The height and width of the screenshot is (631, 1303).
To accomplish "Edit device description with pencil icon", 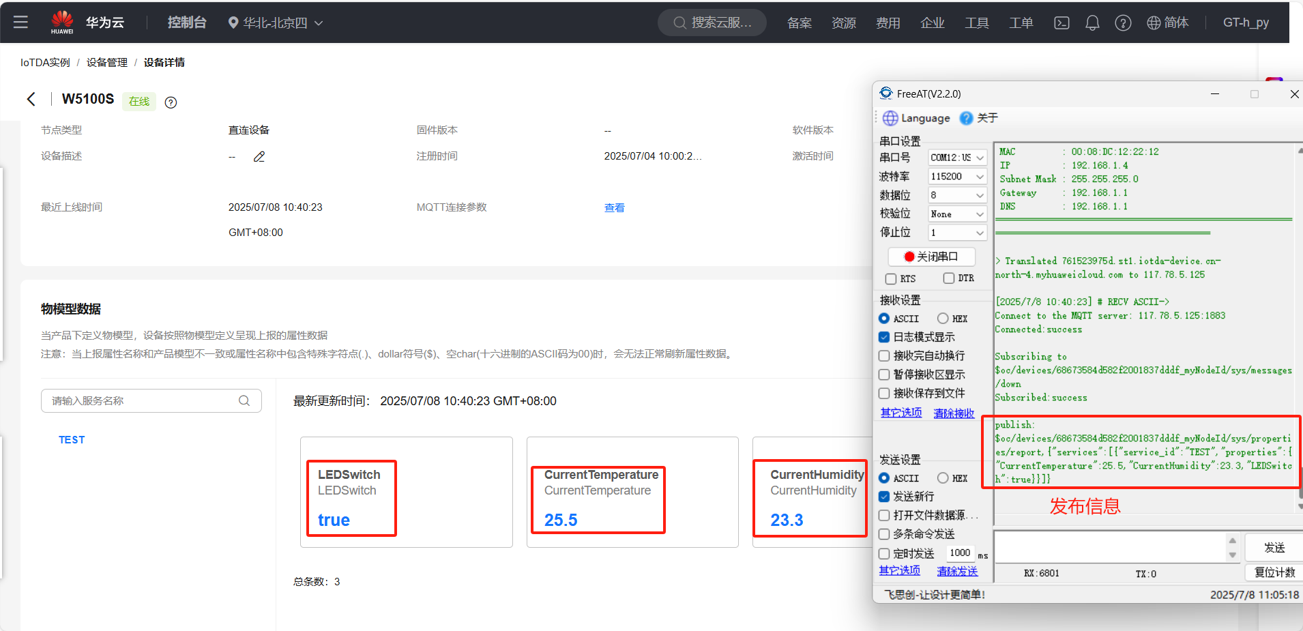I will [x=259, y=157].
